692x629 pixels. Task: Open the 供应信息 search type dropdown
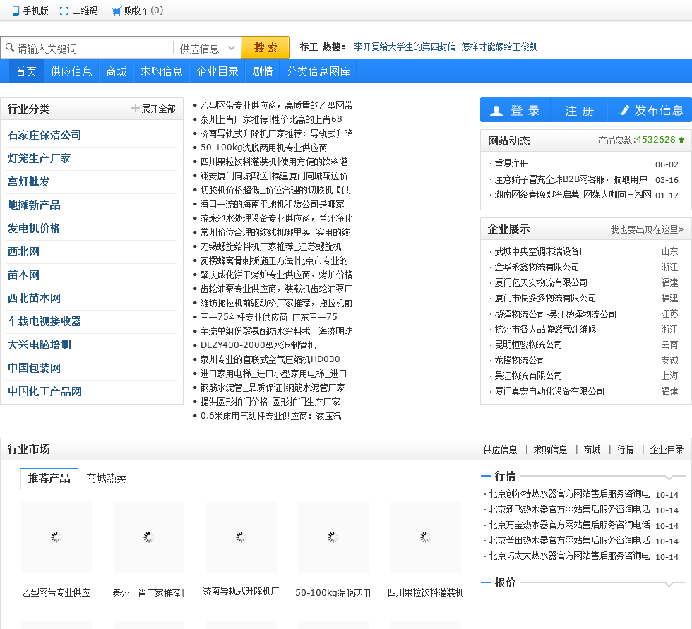(x=208, y=49)
